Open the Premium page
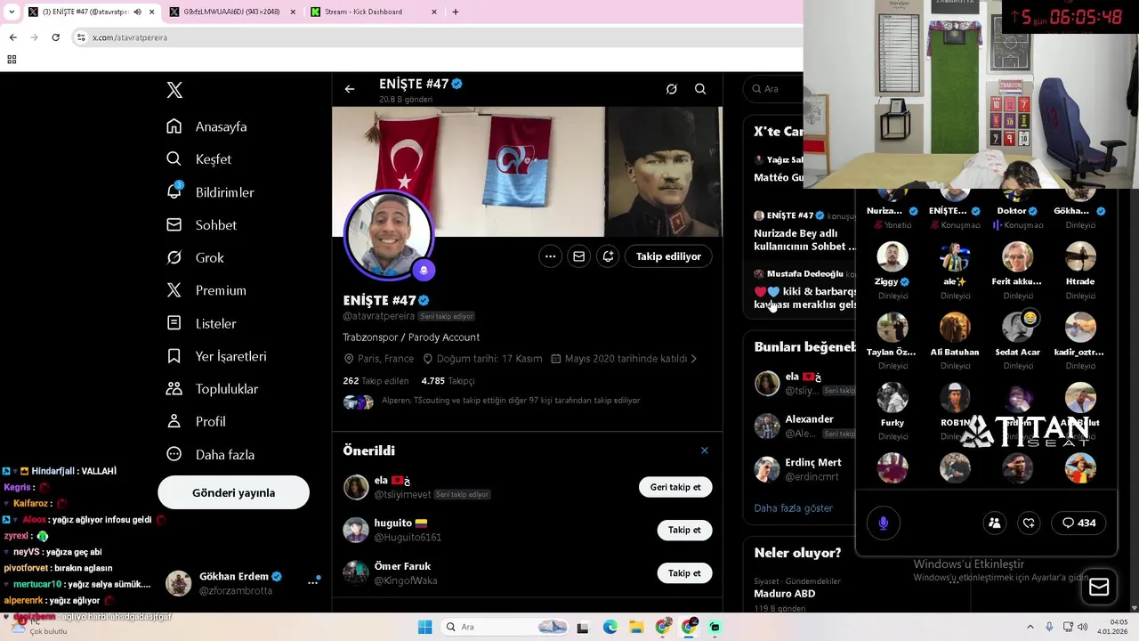The image size is (1139, 641). click(206, 290)
